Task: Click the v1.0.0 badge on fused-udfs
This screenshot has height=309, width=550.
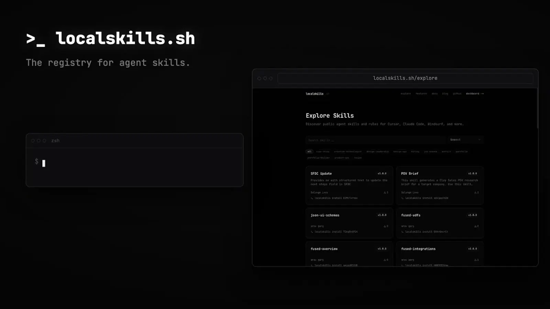Action: (472, 215)
